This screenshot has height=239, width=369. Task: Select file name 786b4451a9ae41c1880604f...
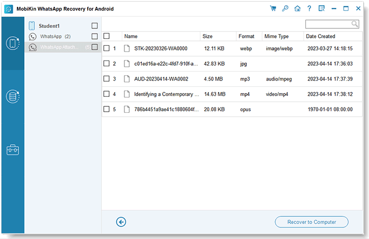click(167, 109)
